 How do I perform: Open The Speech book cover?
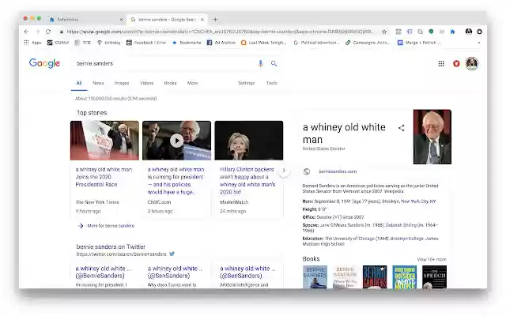[x=434, y=277]
